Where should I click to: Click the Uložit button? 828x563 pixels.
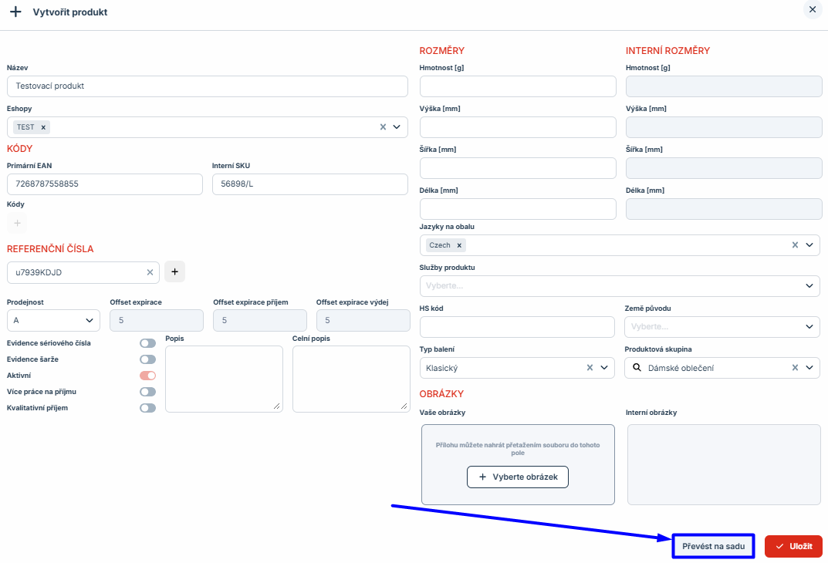[793, 546]
